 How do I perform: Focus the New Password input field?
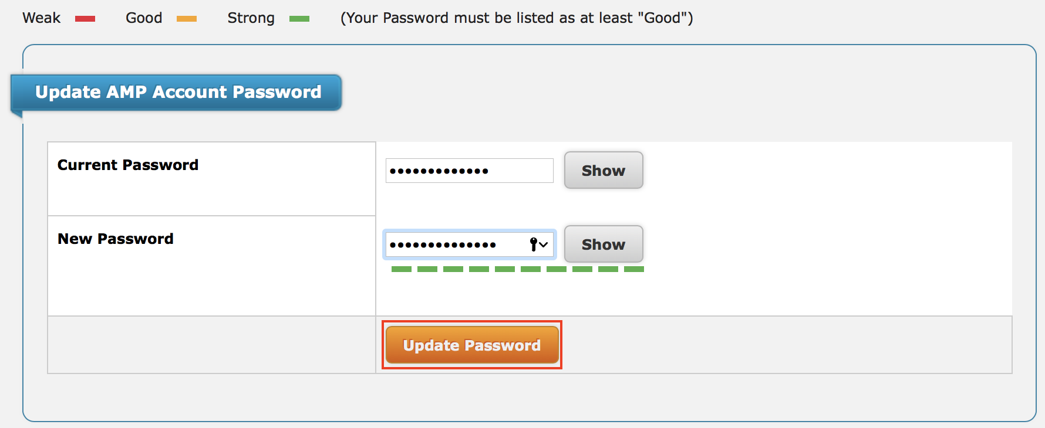tap(455, 244)
